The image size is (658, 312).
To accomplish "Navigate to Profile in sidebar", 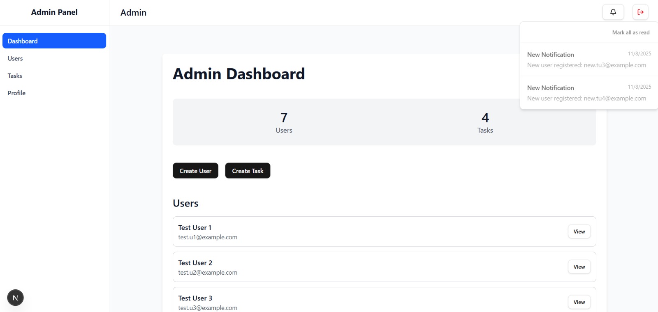I will pyautogui.click(x=16, y=93).
